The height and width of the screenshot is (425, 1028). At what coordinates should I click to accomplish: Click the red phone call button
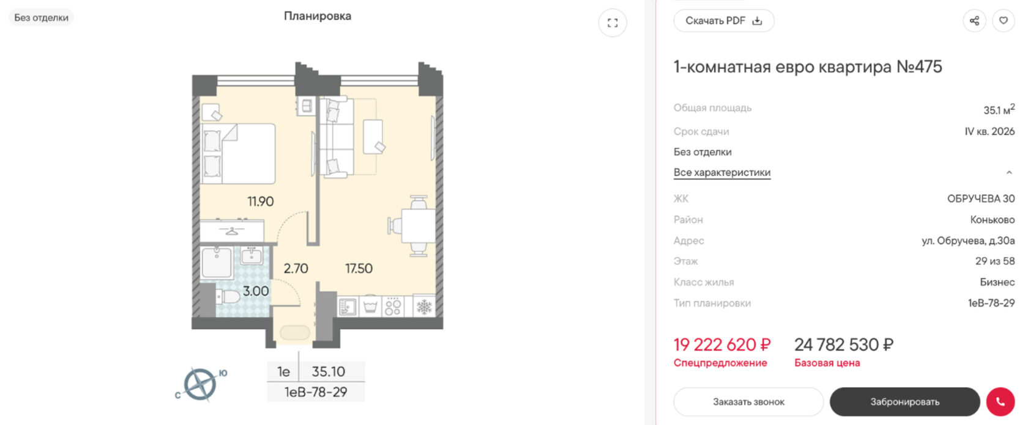coord(1000,402)
